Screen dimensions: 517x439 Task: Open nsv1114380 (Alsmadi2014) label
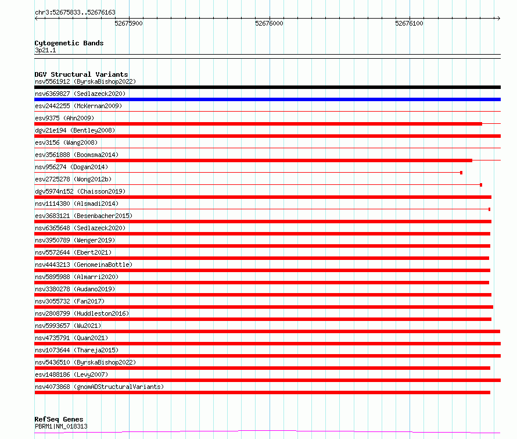click(77, 204)
